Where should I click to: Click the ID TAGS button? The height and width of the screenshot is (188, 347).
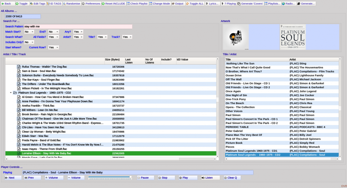click(54, 3)
